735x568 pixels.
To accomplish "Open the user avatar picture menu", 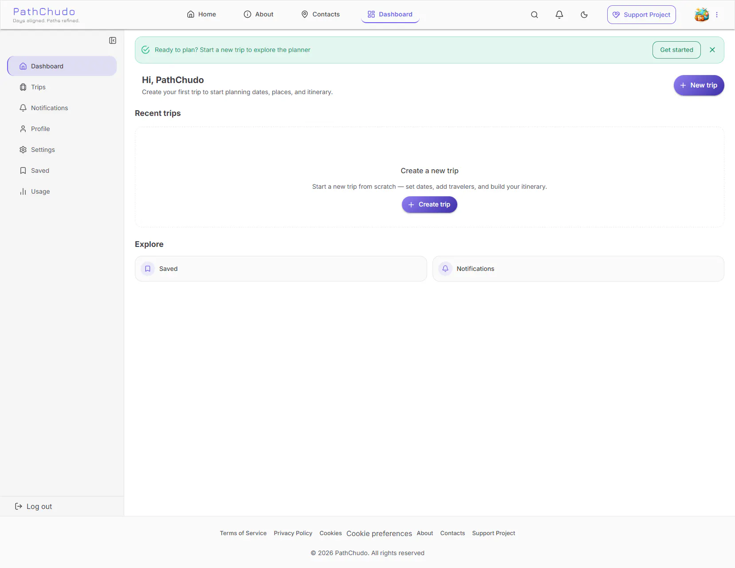I will (x=702, y=15).
